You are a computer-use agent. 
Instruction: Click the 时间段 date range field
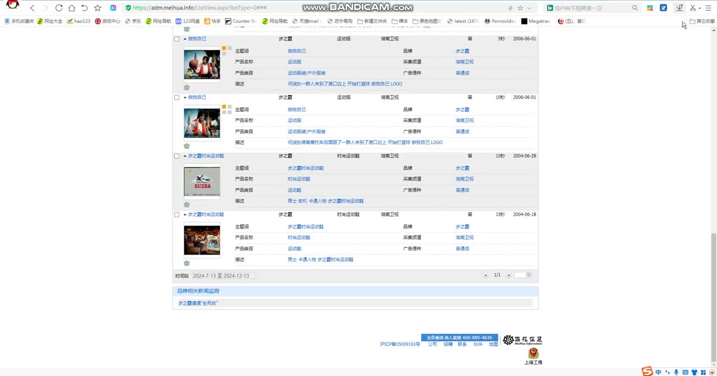point(224,275)
